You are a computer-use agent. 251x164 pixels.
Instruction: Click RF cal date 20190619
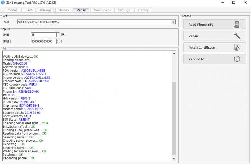click(27, 102)
